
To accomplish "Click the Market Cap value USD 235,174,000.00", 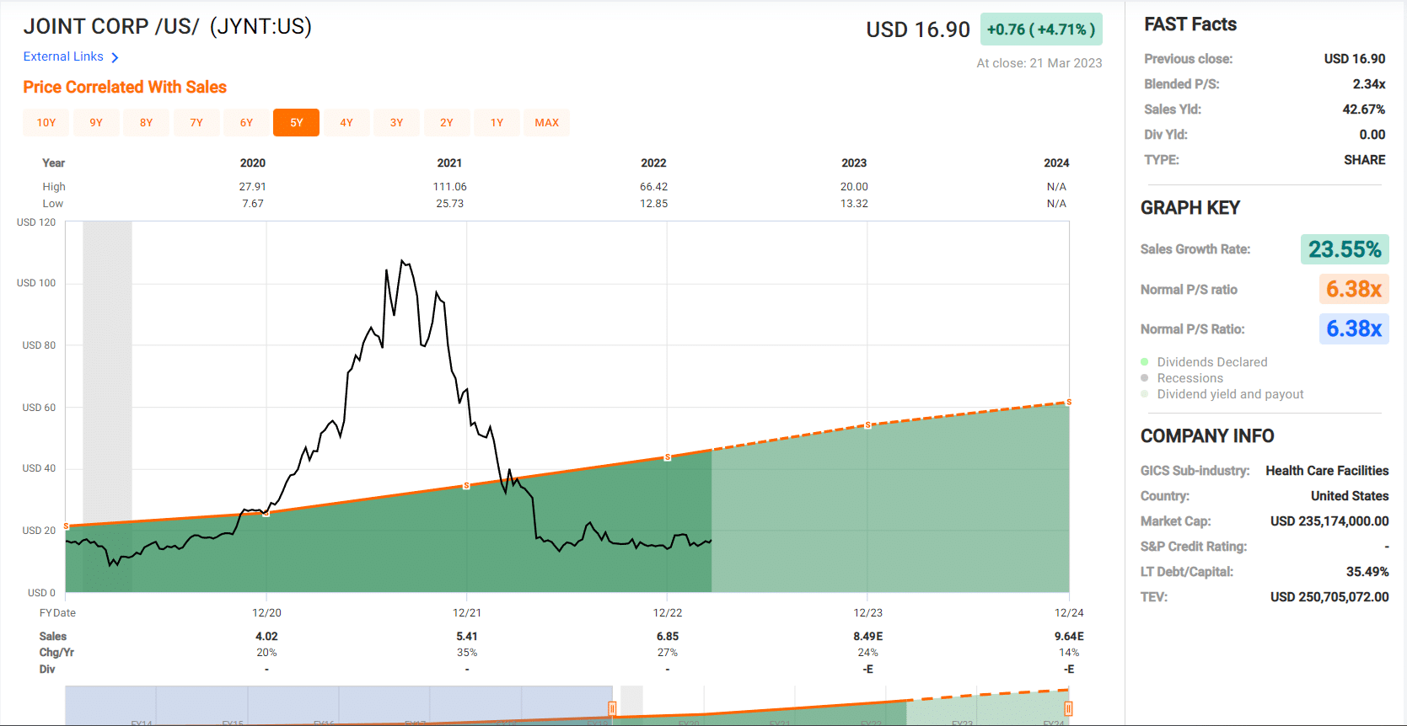I will (1329, 521).
